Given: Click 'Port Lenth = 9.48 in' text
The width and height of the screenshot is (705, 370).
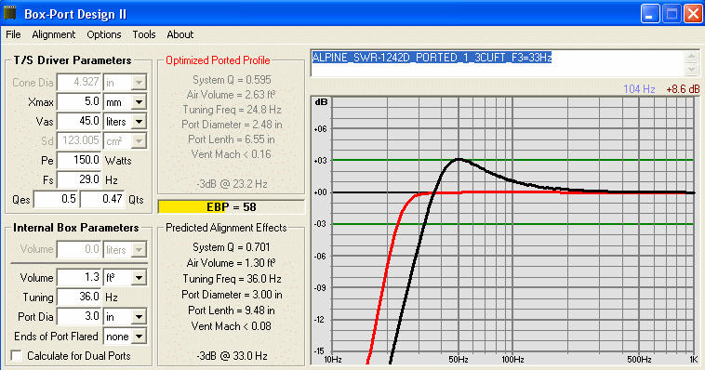Looking at the screenshot, I should 231,311.
